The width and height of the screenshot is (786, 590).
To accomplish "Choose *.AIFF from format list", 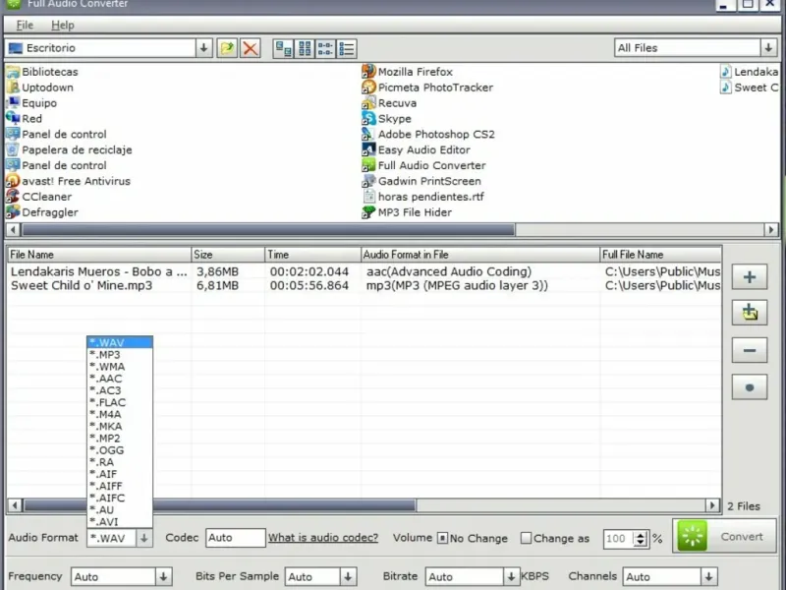I will (x=120, y=486).
